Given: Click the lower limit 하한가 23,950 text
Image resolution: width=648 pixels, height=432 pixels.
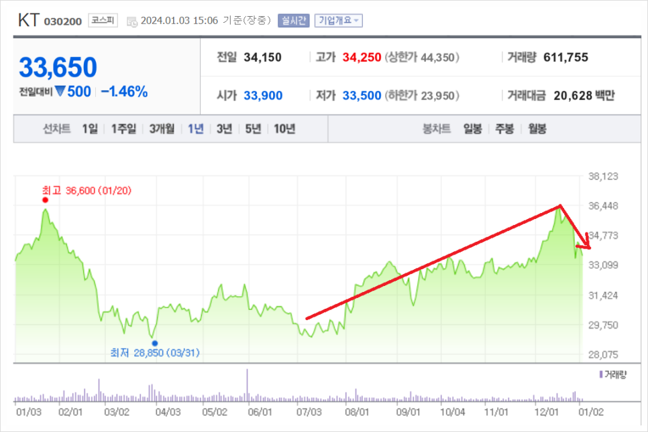Looking at the screenshot, I should (x=422, y=96).
